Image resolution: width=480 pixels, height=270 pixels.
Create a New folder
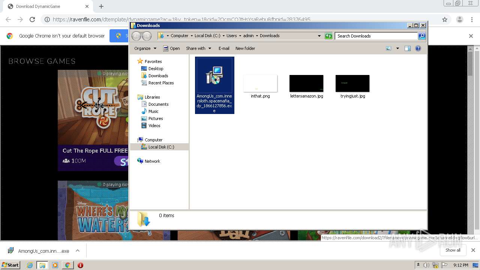tap(245, 48)
